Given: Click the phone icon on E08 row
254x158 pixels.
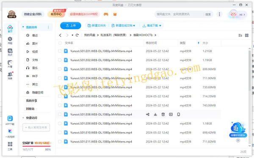Looking at the screenshot, I should 179,115.
